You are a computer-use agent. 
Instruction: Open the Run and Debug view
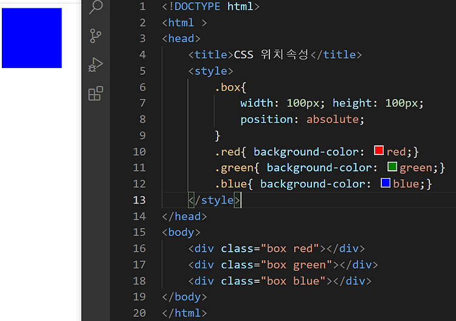click(95, 64)
